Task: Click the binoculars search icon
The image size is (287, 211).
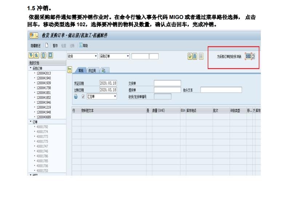Action: 195,56
